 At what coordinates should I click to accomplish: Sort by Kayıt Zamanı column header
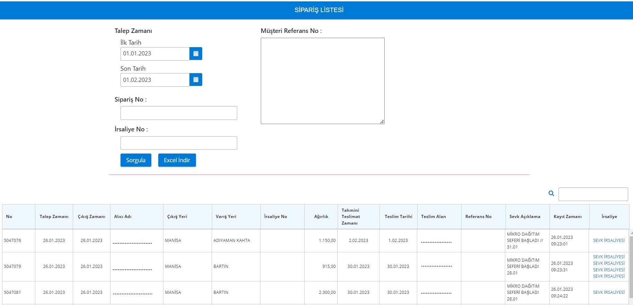[570, 217]
